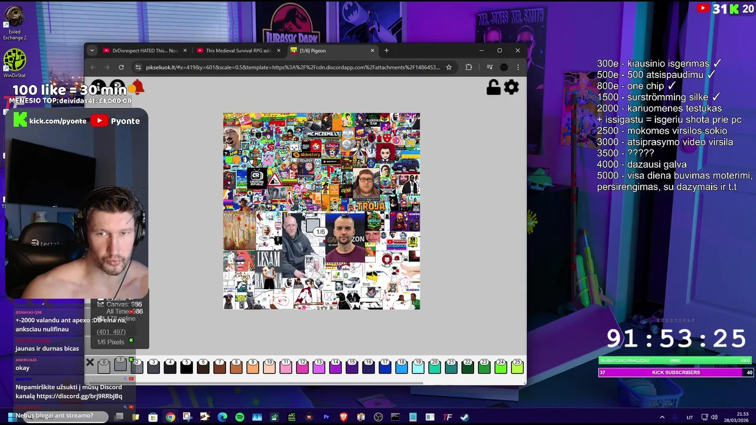Switch LIT keyboard language indicator

point(690,417)
